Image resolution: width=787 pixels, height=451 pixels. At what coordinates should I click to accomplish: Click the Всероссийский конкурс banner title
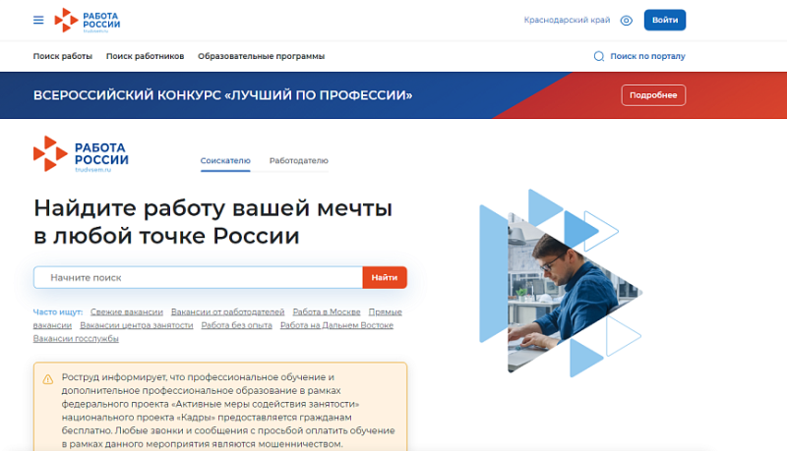(x=223, y=95)
